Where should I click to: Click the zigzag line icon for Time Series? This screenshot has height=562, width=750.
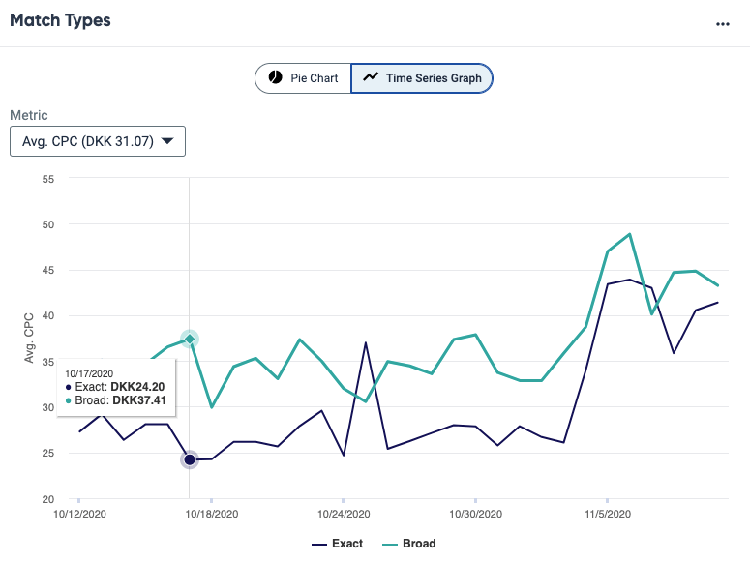[x=370, y=78]
